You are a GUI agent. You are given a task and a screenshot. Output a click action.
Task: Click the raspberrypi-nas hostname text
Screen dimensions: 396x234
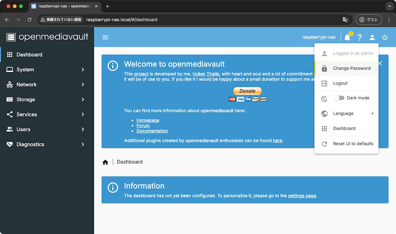(x=319, y=38)
